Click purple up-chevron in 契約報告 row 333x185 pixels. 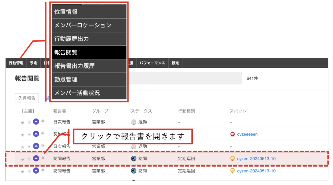(36, 134)
